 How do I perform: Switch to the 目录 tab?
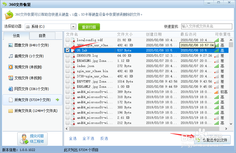42,36
